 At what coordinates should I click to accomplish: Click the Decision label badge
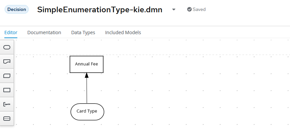[x=17, y=9]
